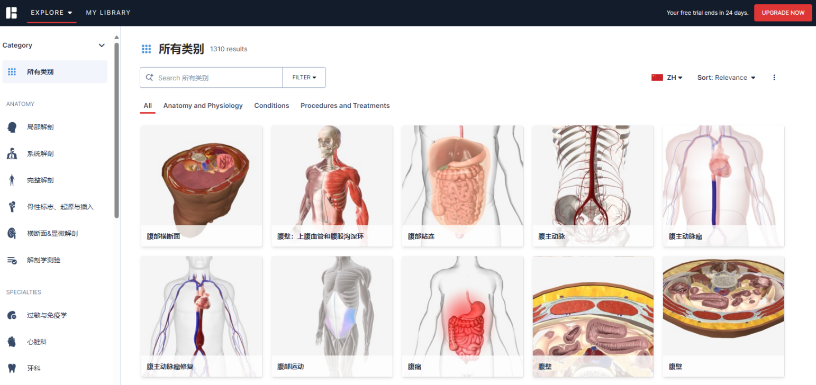Open 解剖学测验 quiz icon
Viewport: 816px width, 385px height.
[x=12, y=260]
